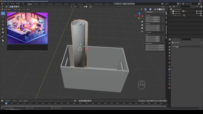Select the Cursor tool
The width and height of the screenshot is (203, 114).
point(3,17)
